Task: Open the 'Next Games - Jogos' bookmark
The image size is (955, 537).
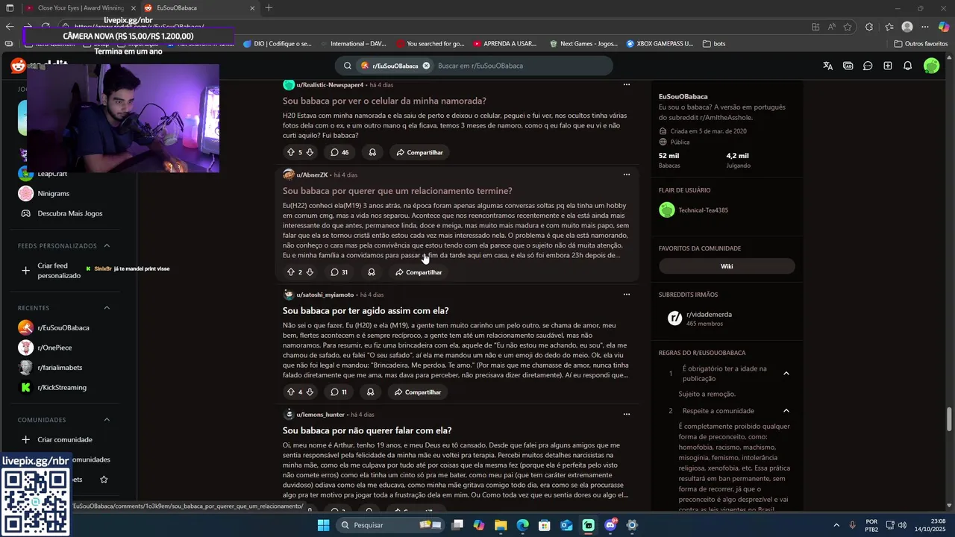Action: point(585,43)
